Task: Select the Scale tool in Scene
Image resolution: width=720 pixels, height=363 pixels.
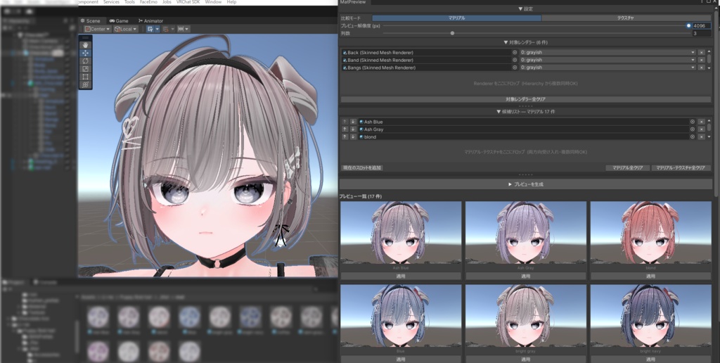Action: [85, 69]
